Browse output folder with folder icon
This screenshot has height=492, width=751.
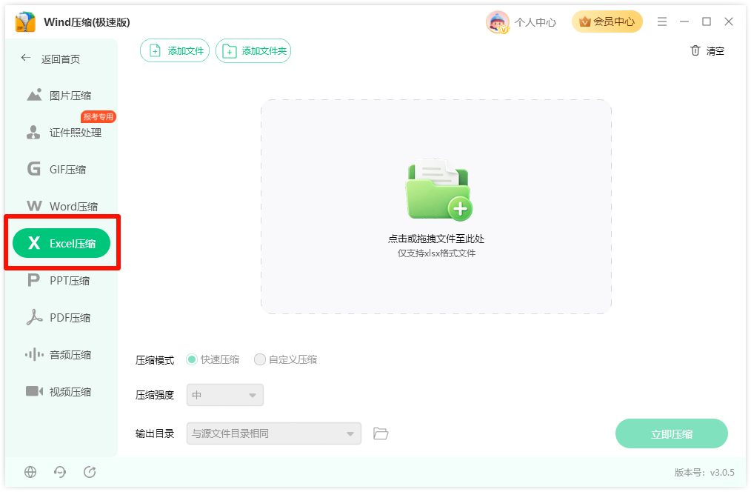click(380, 433)
